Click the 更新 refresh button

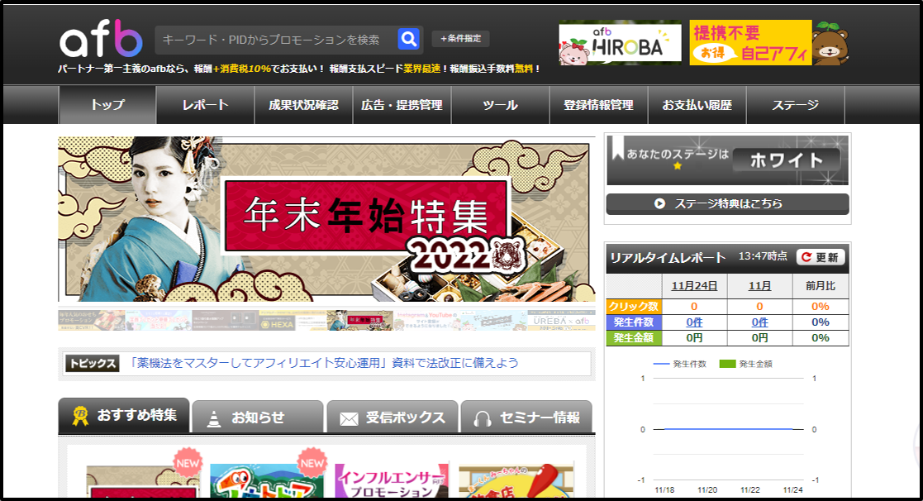(x=821, y=257)
